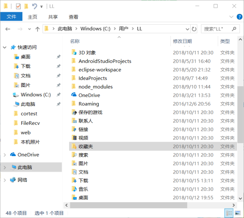
Task: Select the 收藏夹 star folder icon
Action: pyautogui.click(x=74, y=146)
